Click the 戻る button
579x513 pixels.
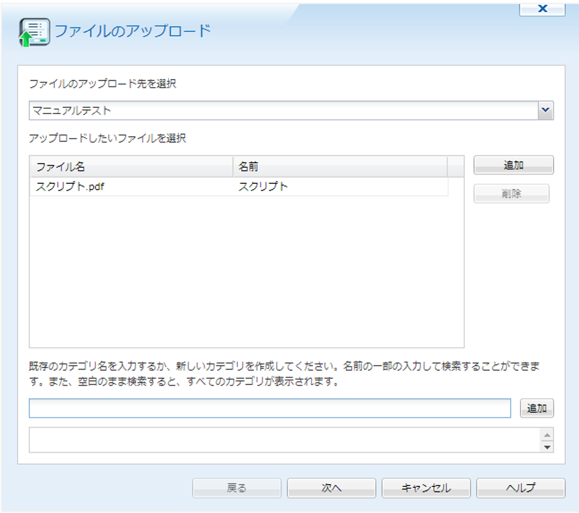point(237,488)
